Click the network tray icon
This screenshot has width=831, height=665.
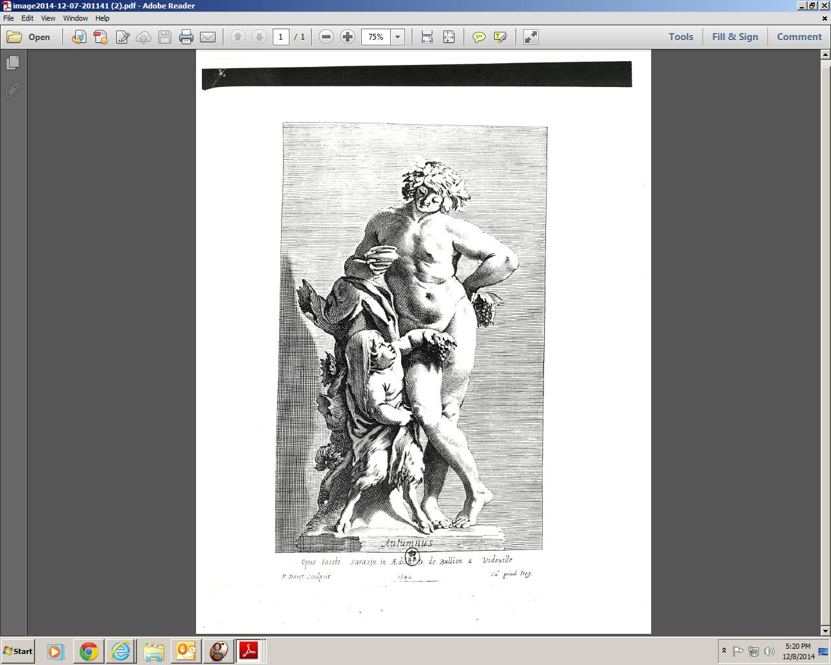754,651
